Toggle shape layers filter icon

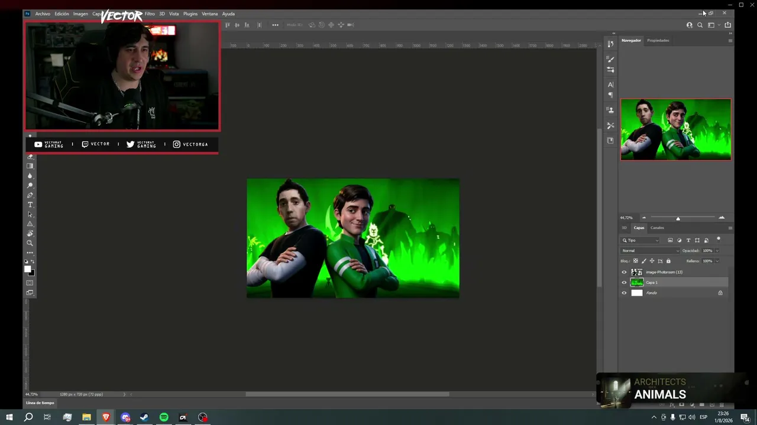pos(697,240)
